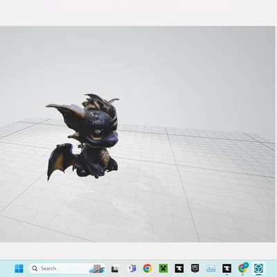The height and width of the screenshot is (277, 277).
Task: Launch Microsoft Teams from the taskbar
Action: coord(132,269)
